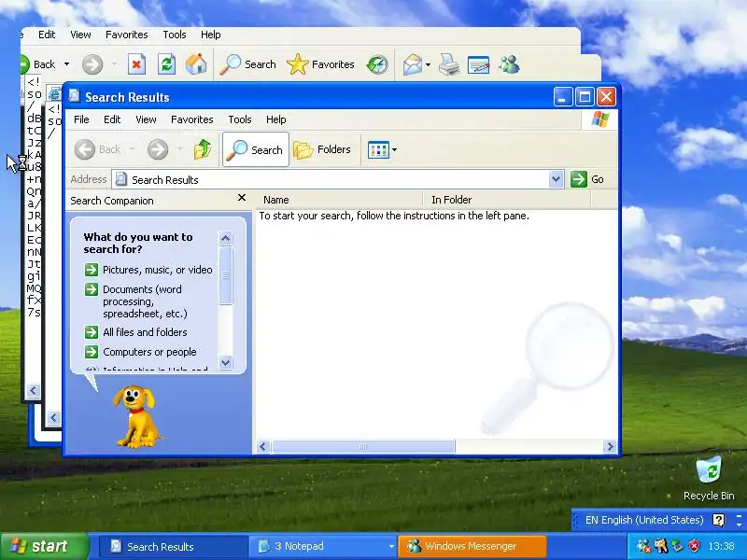Open the Edit menu in Search Results
The image size is (747, 560).
pos(112,119)
